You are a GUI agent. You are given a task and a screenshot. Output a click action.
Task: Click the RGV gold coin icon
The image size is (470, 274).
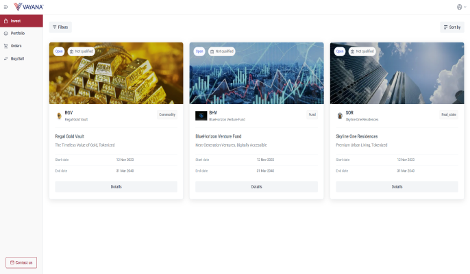click(59, 116)
